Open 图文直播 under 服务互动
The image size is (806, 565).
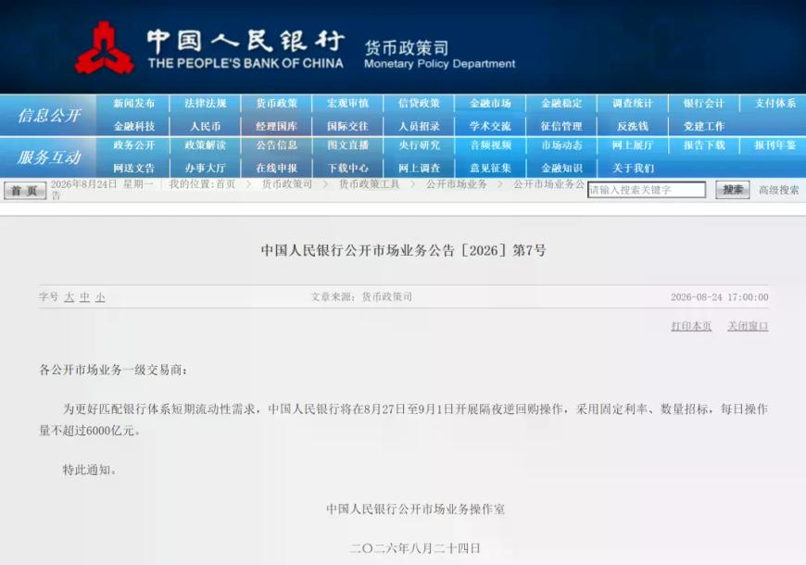coord(348,145)
